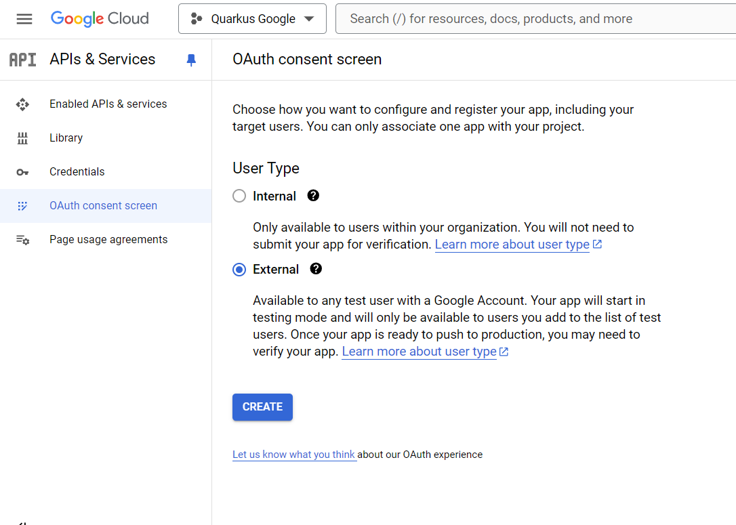Click the External label text
Viewport: 736px width, 525px height.
276,270
